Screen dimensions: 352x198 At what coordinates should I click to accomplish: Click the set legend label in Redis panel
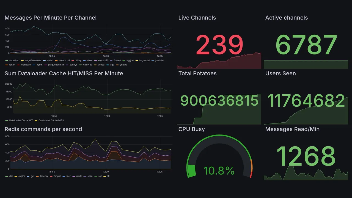tap(100, 176)
